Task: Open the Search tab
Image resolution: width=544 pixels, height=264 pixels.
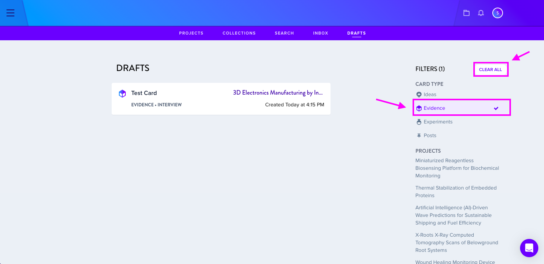Action: [x=284, y=33]
